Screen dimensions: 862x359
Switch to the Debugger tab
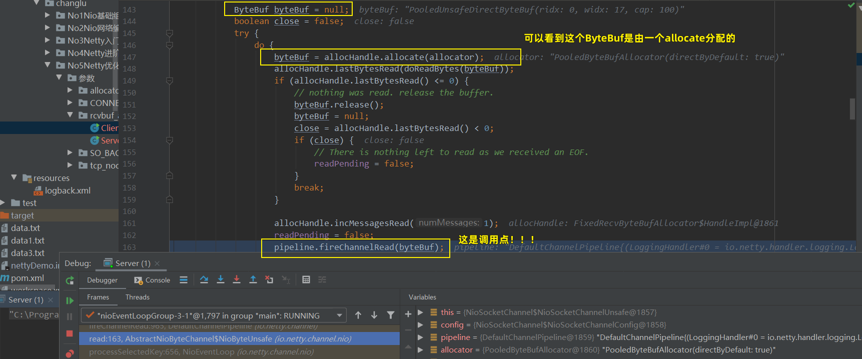(x=102, y=280)
